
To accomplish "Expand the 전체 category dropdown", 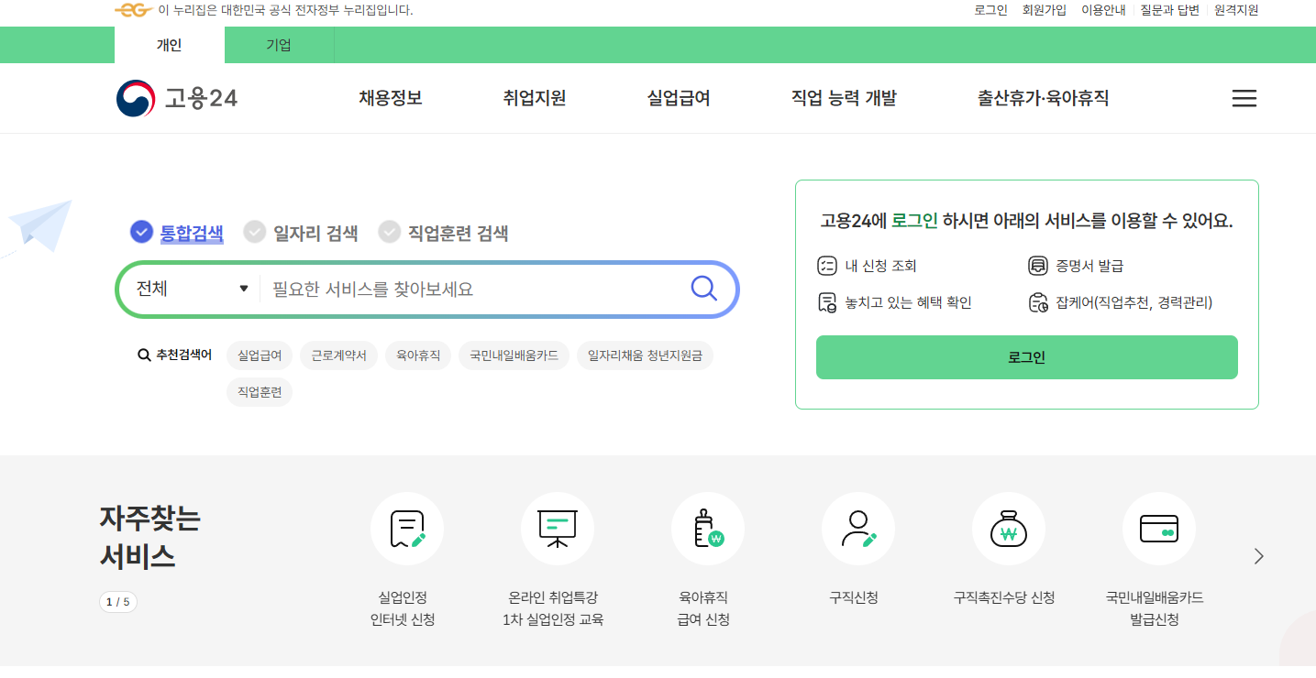I will (193, 289).
